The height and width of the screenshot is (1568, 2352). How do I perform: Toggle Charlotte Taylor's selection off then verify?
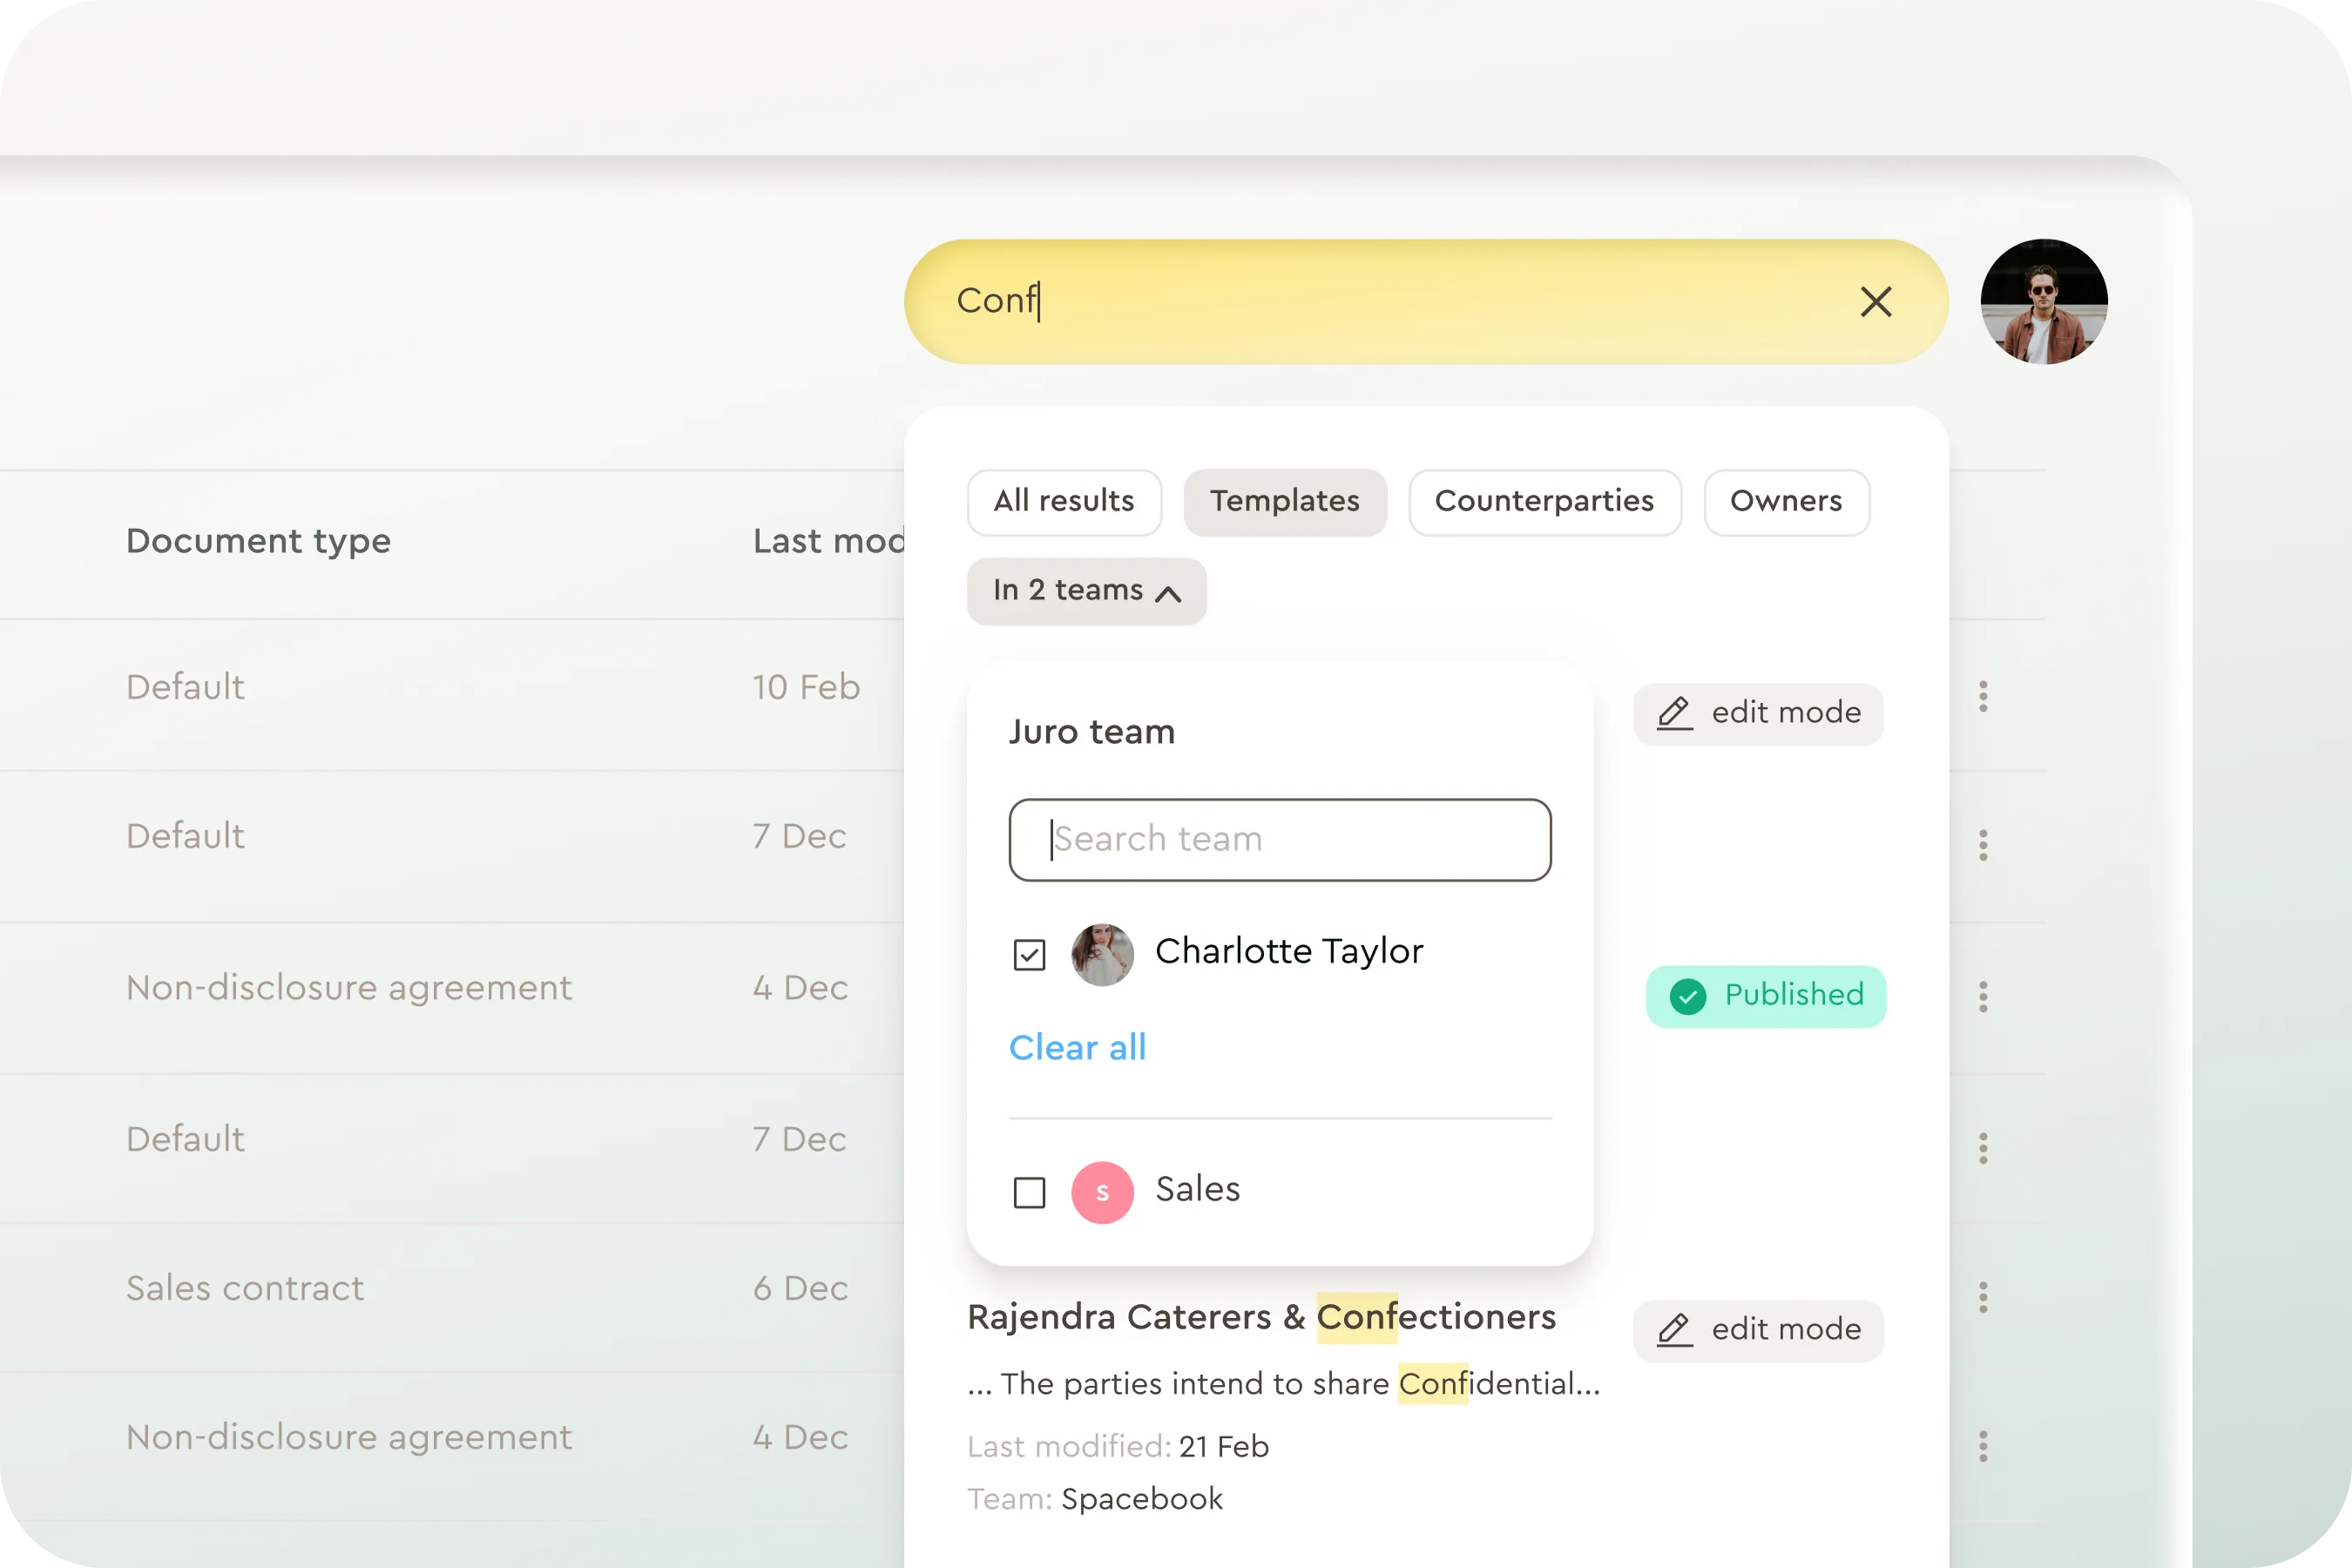(1029, 955)
